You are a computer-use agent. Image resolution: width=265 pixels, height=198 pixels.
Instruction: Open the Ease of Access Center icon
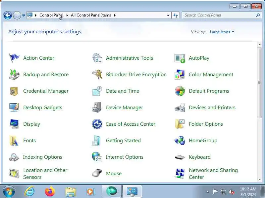coord(97,124)
